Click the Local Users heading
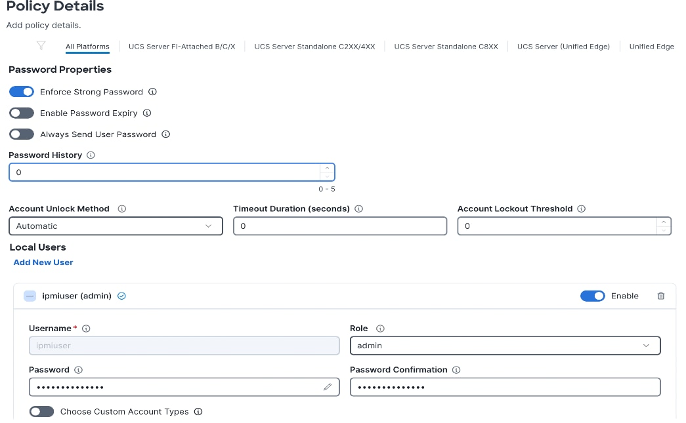686x423 pixels. click(x=37, y=247)
